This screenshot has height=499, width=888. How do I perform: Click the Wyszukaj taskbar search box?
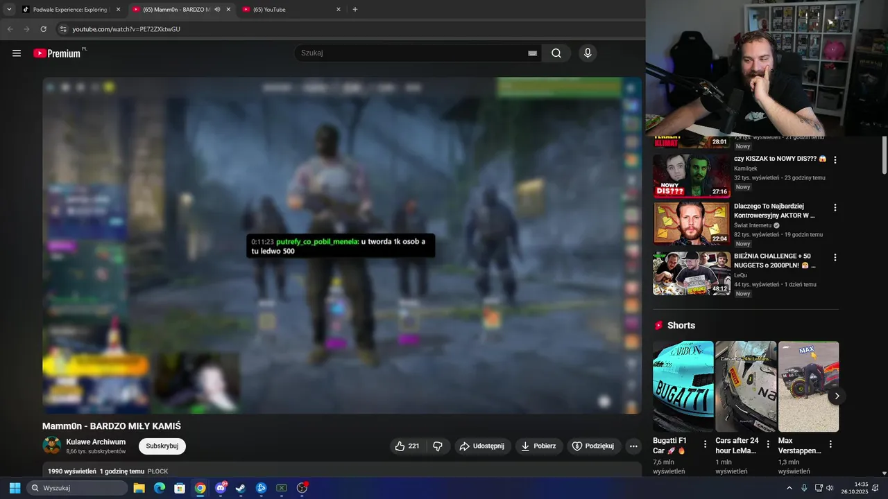pyautogui.click(x=78, y=488)
